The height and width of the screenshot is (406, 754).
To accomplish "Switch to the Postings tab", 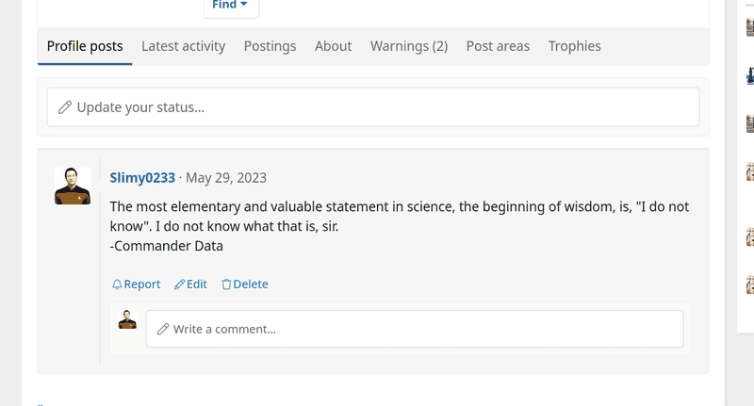I will 270,46.
